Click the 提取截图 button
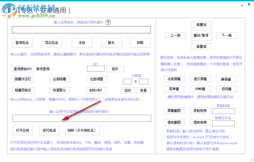The image size is (254, 162). (174, 122)
